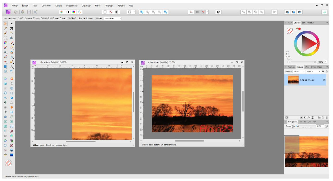
Task: Select the Move tool arrow
Action: [x=12, y=24]
